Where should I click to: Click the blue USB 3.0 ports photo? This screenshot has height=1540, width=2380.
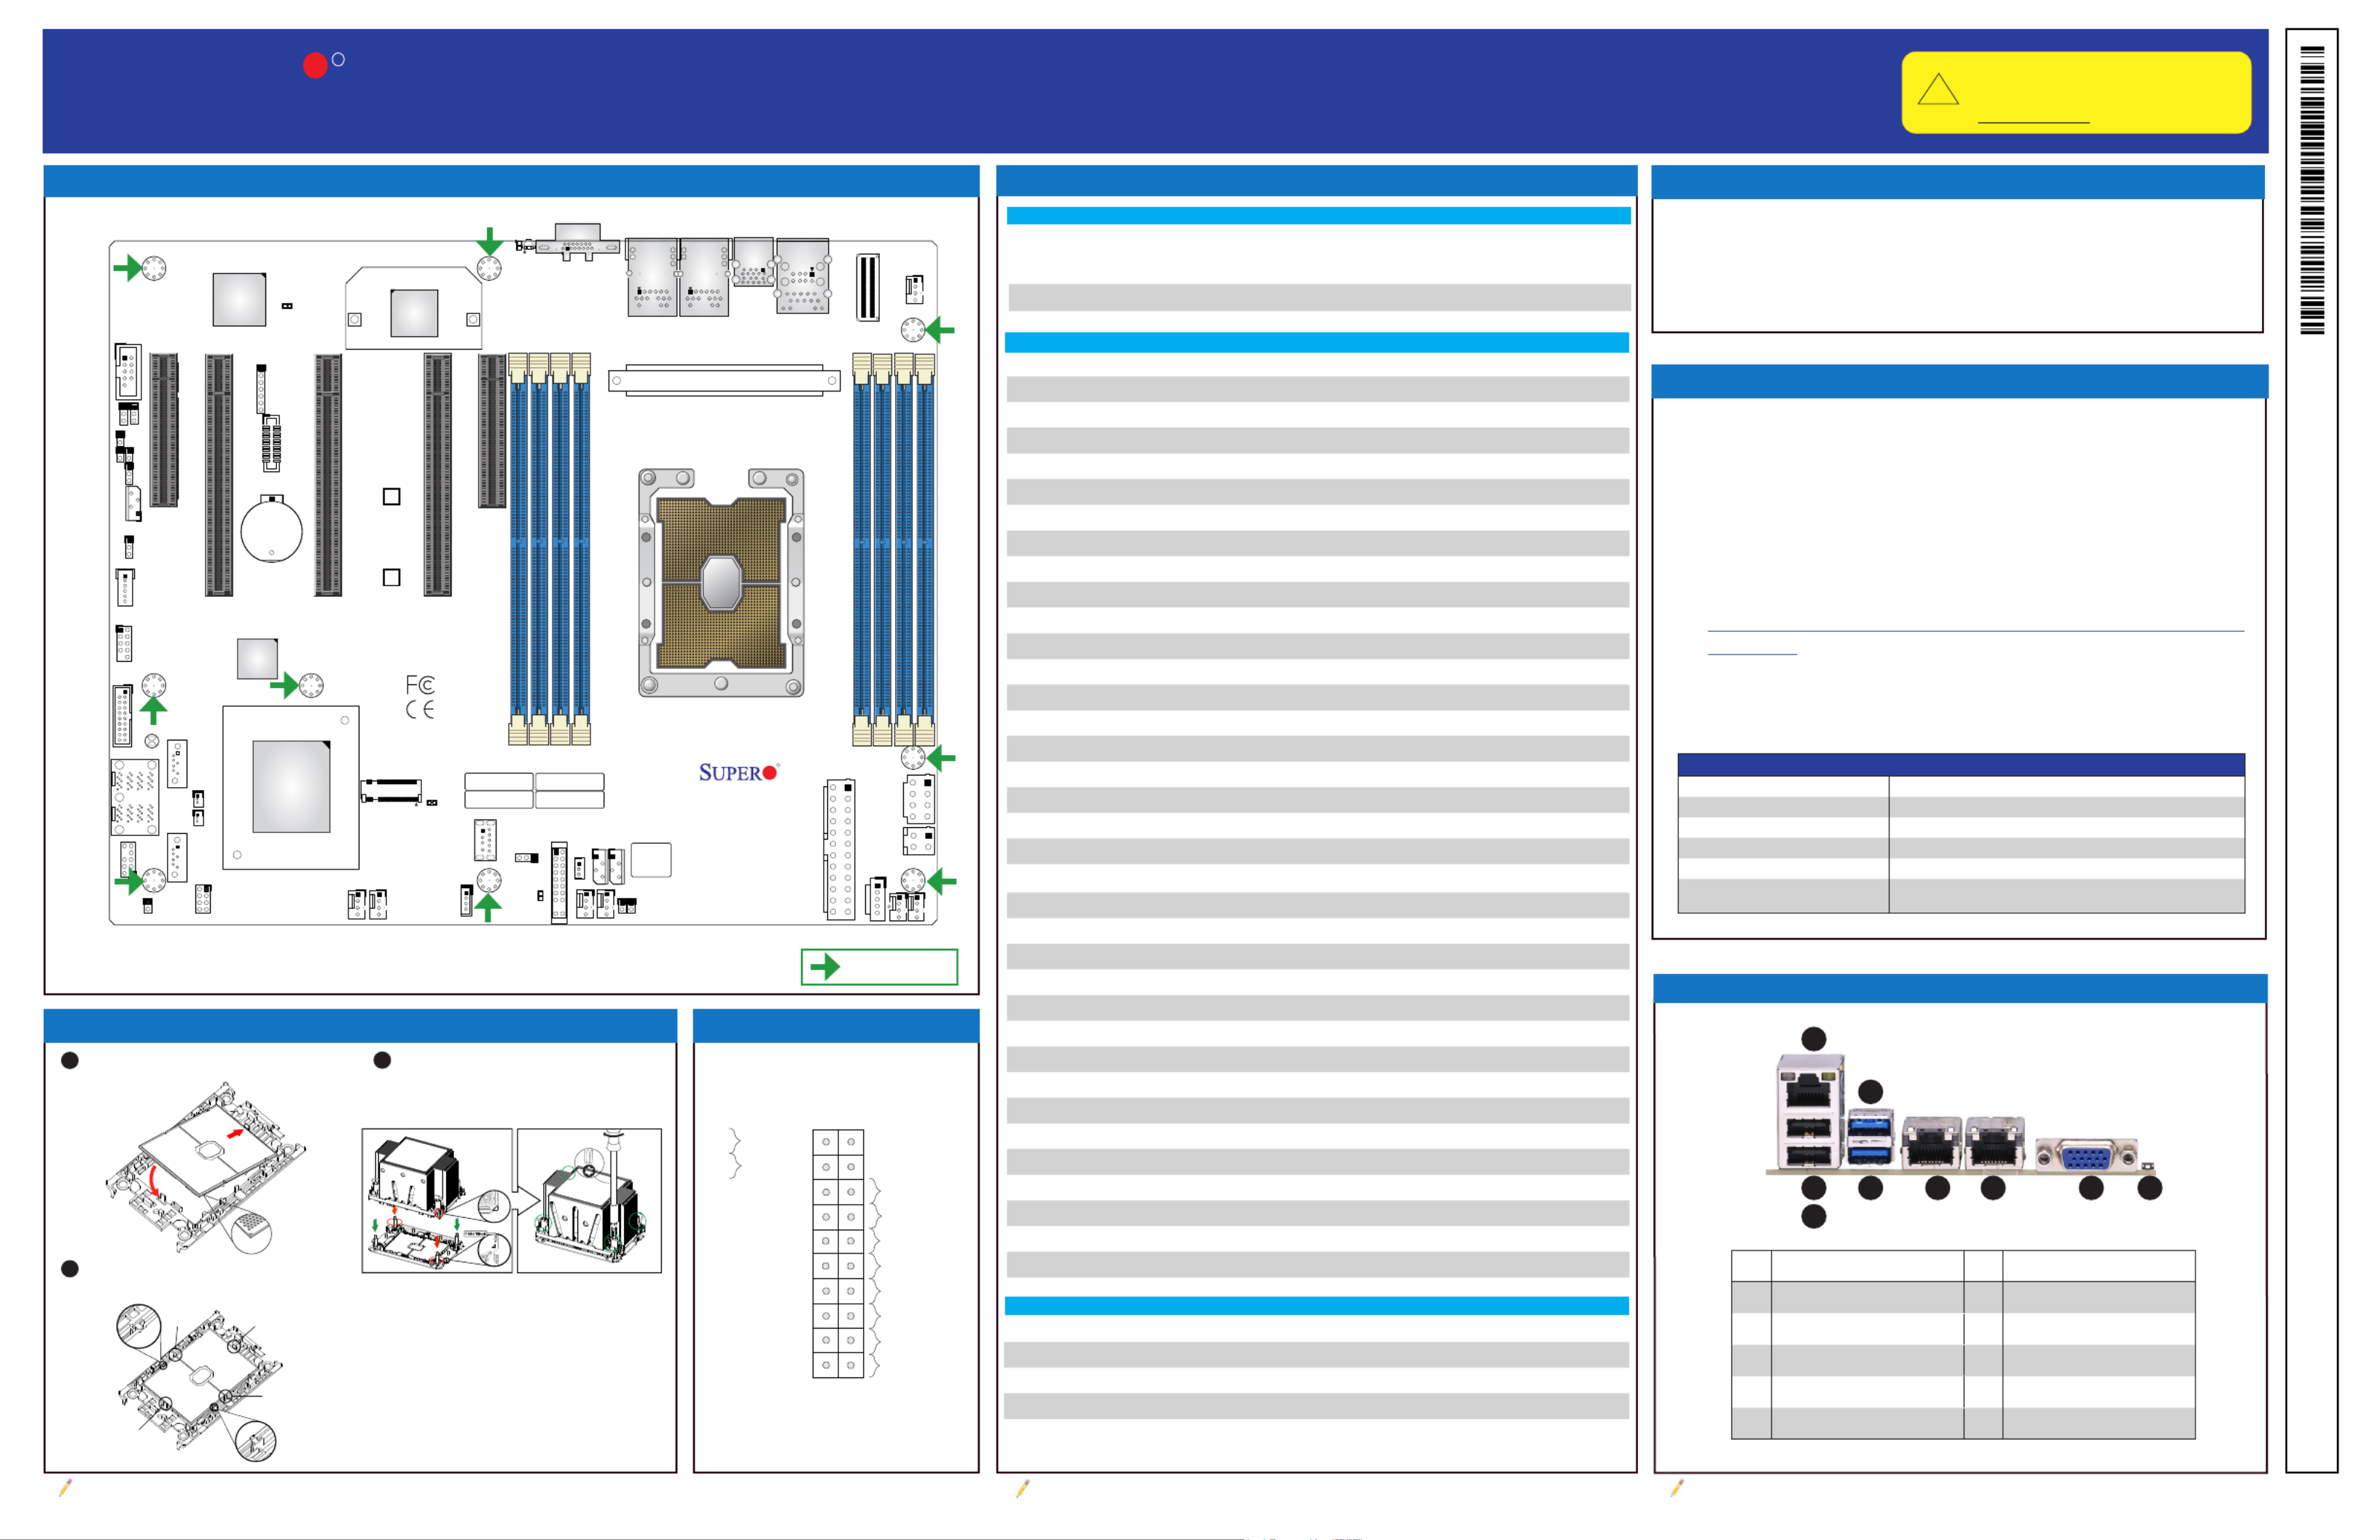click(x=1870, y=1138)
